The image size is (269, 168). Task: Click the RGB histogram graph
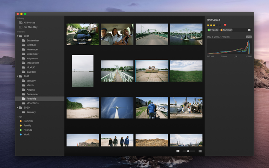229,47
